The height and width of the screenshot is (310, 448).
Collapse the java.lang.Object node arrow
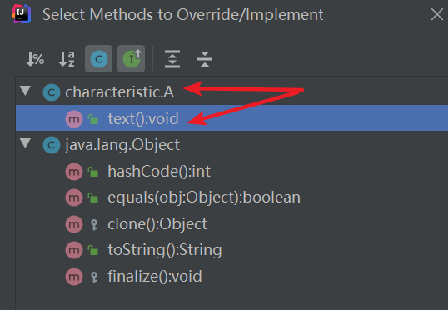point(26,143)
